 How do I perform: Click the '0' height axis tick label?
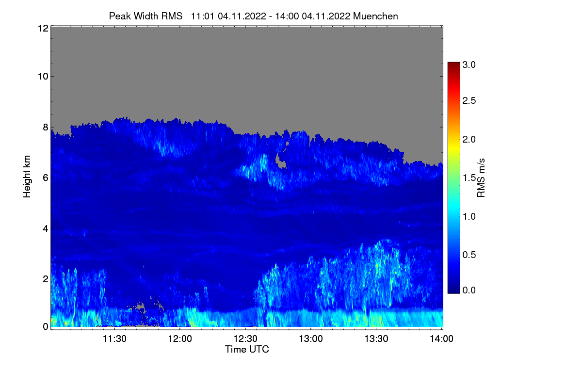coord(45,326)
